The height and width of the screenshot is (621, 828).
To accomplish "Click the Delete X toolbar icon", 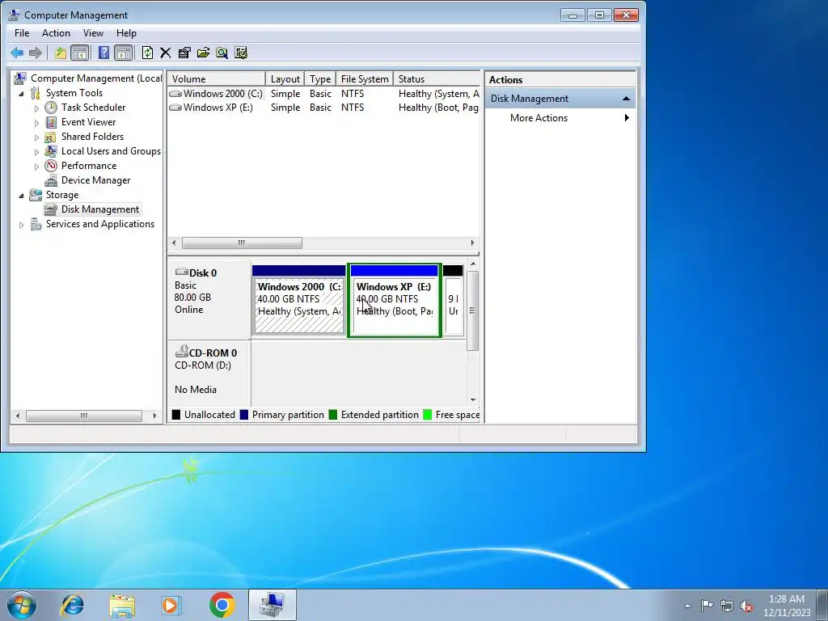I will tap(165, 53).
